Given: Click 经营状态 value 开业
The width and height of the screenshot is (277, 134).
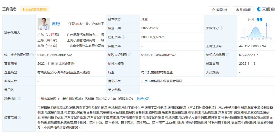Looking at the screenshot, I should [144, 19].
